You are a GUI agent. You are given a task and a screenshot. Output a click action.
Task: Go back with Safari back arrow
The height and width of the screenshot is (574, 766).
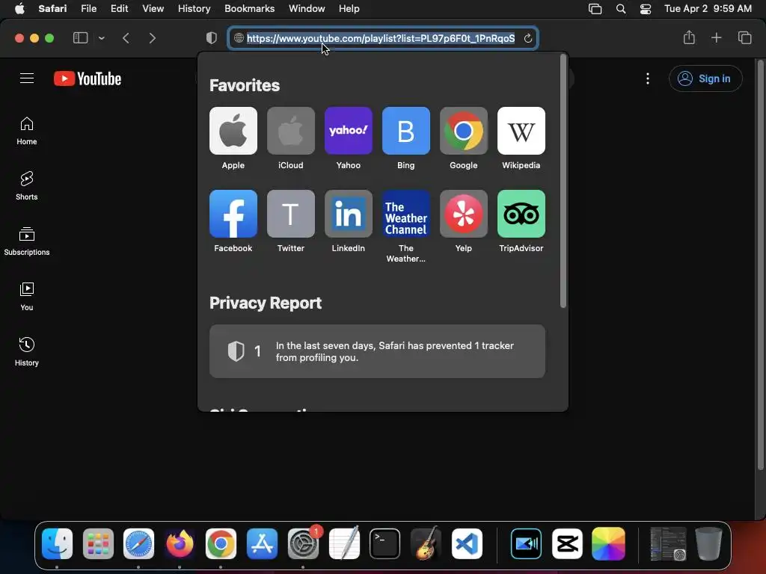tap(126, 38)
